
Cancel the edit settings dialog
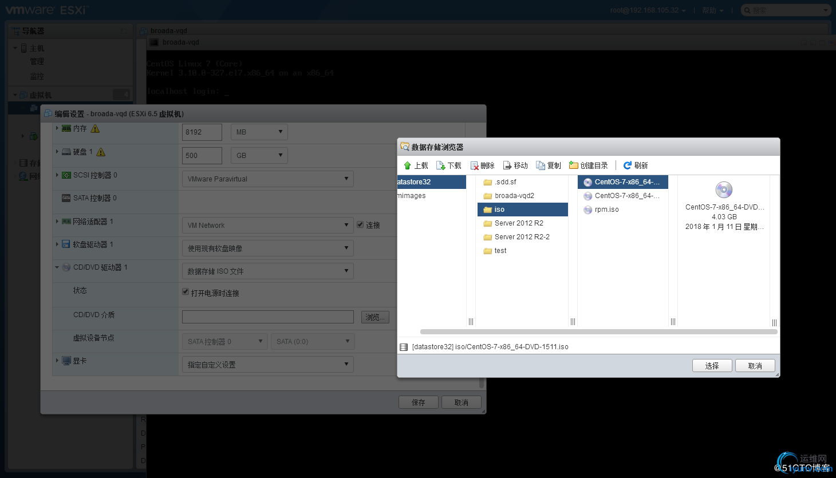[x=462, y=402]
